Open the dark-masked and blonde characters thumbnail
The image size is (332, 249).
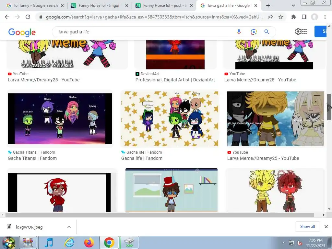pos(276,119)
